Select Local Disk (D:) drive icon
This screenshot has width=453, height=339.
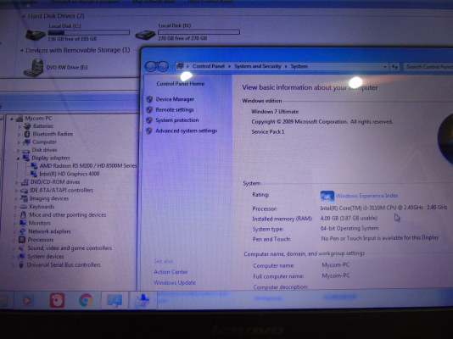tap(145, 35)
